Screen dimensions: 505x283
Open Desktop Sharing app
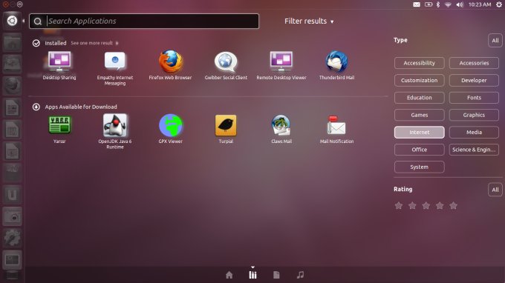[59, 65]
